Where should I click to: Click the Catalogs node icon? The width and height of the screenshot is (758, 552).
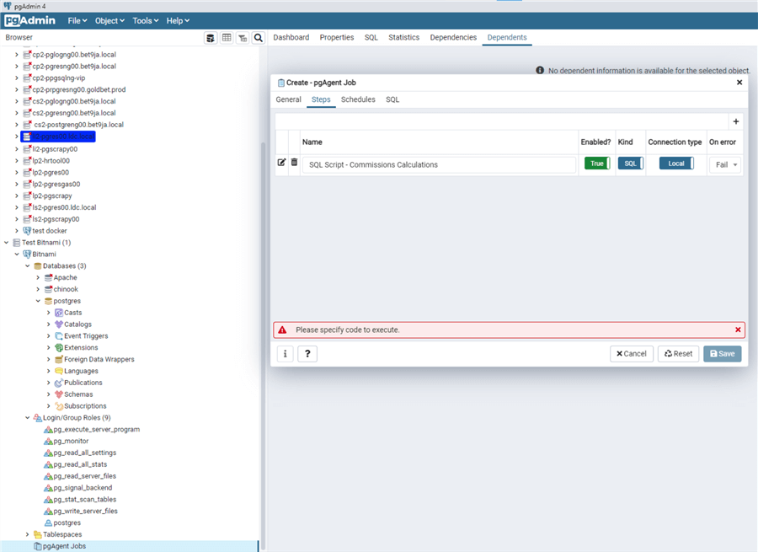[59, 324]
